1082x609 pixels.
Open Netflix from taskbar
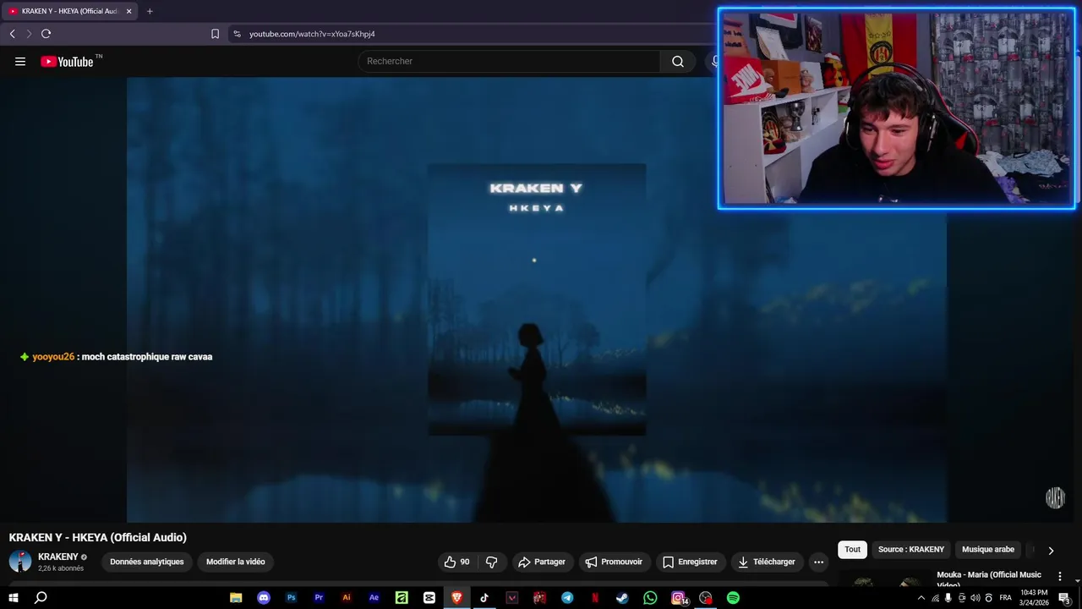click(x=595, y=598)
